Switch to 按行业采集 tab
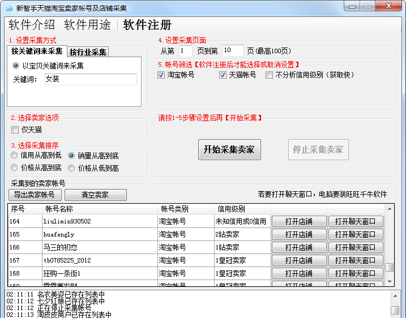Screen dimensions: 406x331 pos(88,52)
